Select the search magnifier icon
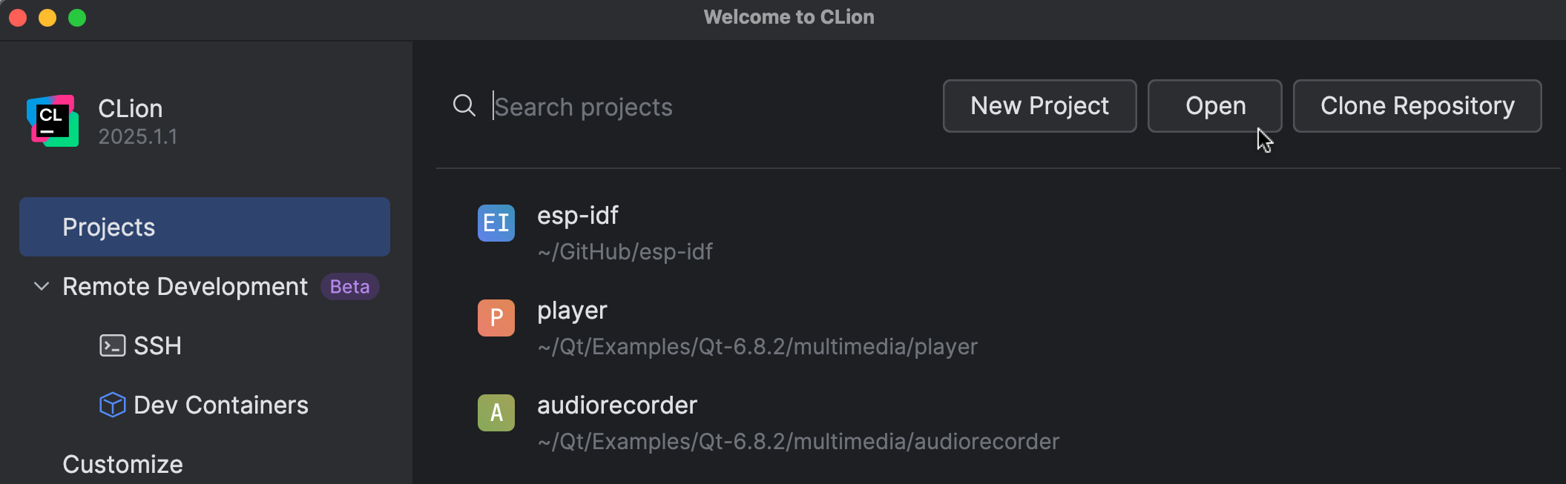This screenshot has height=484, width=1566. 464,106
